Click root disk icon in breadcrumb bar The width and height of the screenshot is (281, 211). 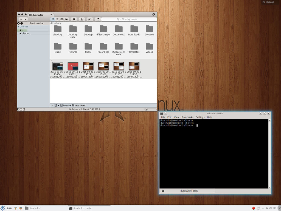tap(55, 105)
